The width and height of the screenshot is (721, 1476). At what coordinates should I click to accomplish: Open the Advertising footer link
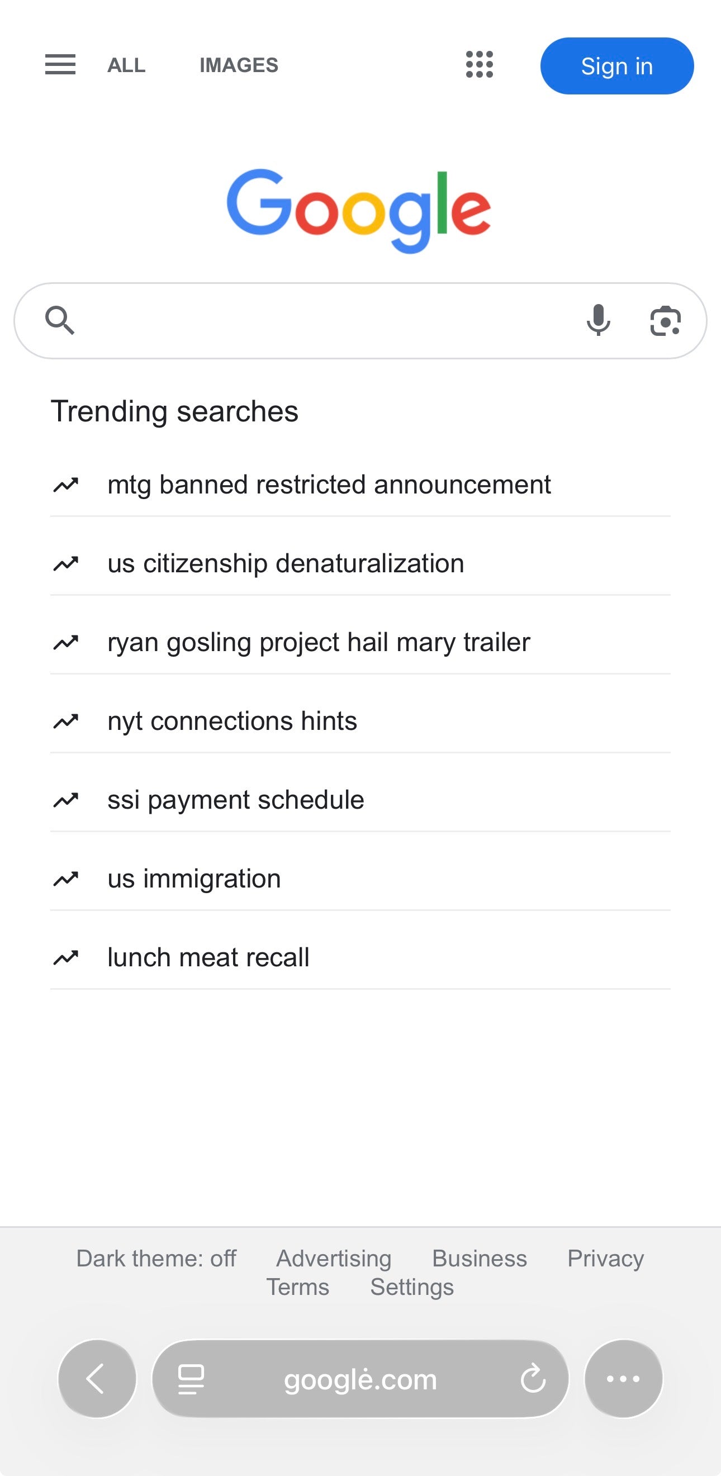pyautogui.click(x=334, y=1258)
